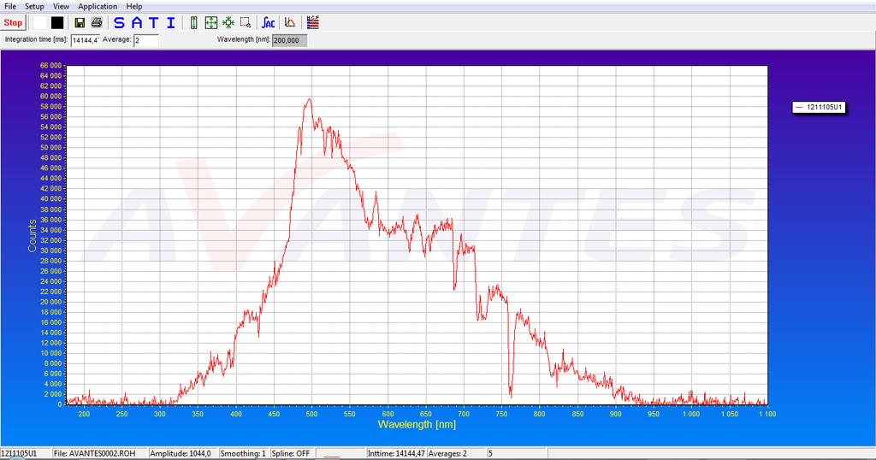
Task: Open the Setup menu
Action: (34, 6)
